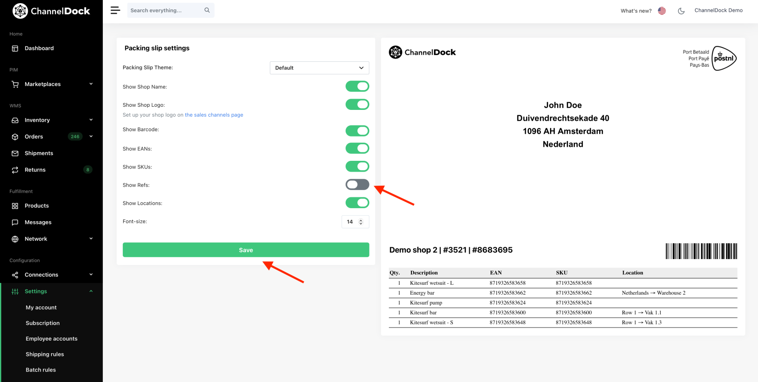This screenshot has width=758, height=382.
Task: Disable Show Locations toggle
Action: point(357,203)
